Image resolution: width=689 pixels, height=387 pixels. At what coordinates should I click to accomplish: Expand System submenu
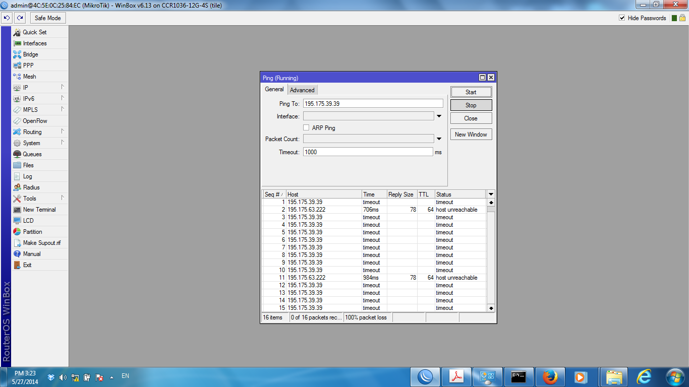click(x=62, y=143)
